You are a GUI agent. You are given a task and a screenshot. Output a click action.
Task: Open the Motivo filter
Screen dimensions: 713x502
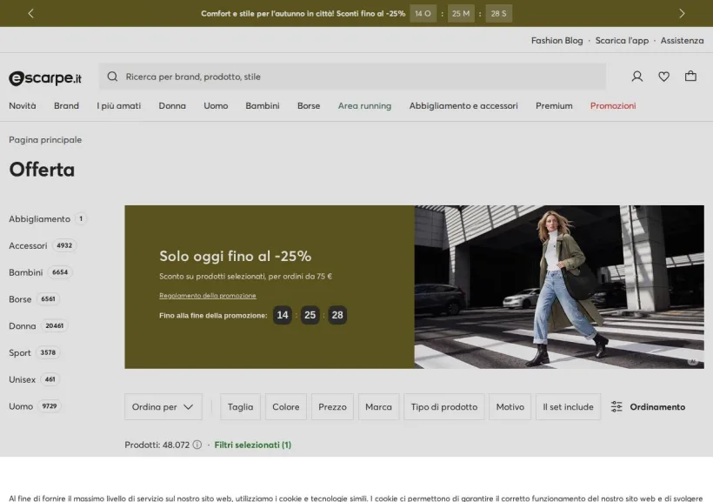coord(510,407)
